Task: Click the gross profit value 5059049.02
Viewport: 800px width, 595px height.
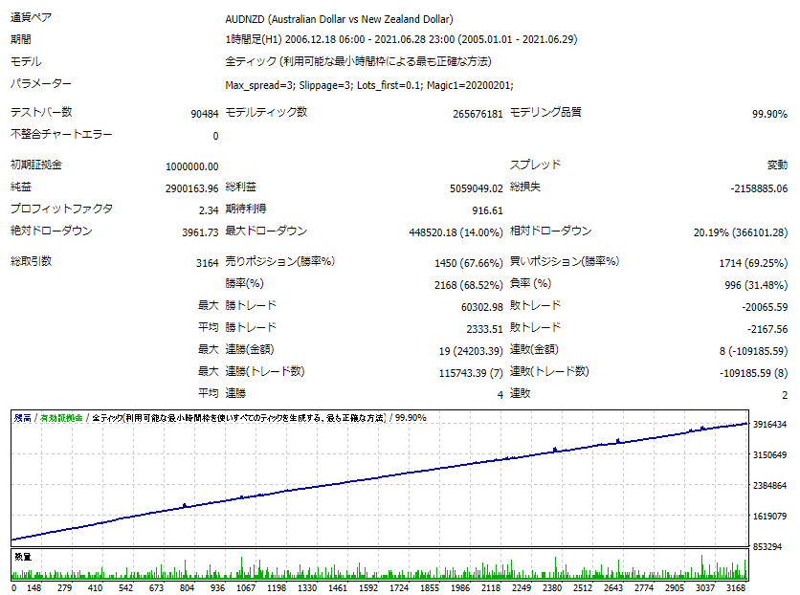Action: point(476,188)
